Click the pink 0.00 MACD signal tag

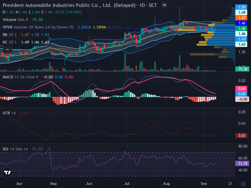241,89
